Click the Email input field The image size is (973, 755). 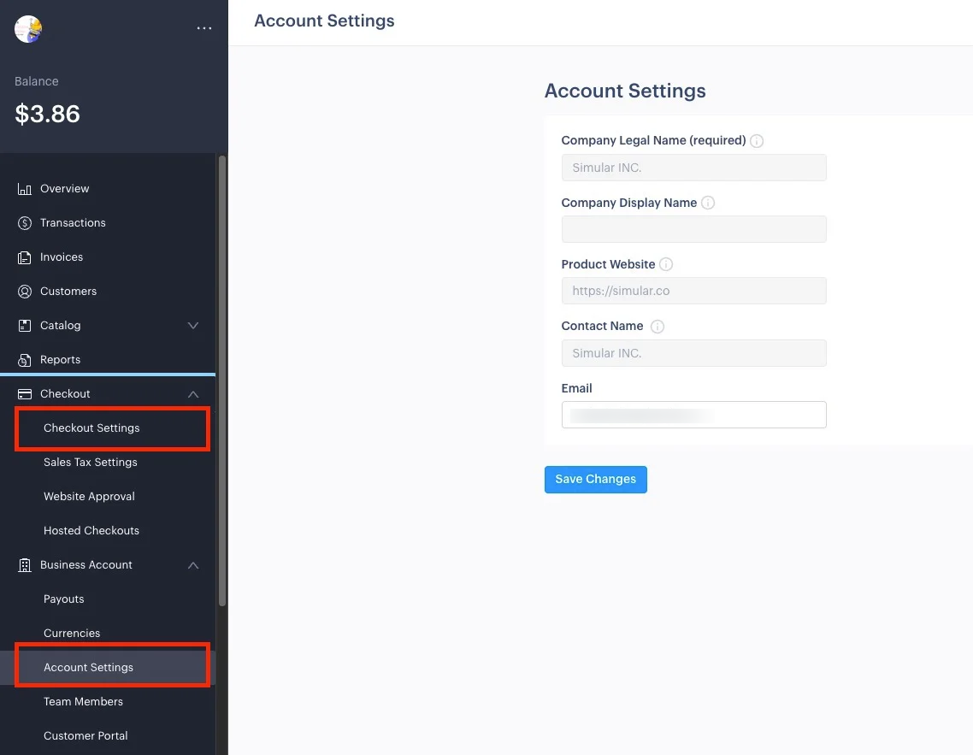point(693,415)
